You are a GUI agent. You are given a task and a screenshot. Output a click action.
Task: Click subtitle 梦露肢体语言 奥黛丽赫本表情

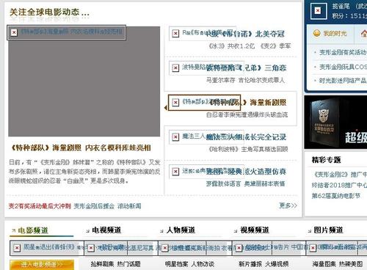[245, 183]
